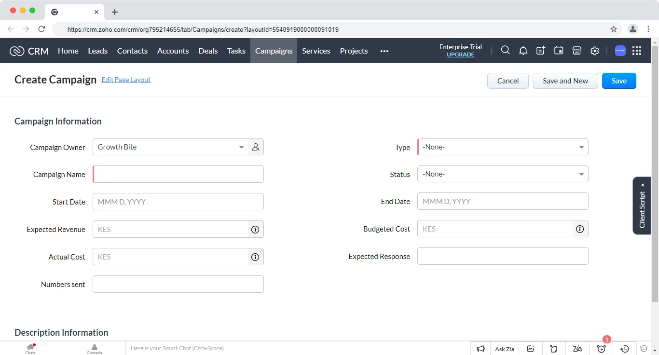Image resolution: width=659 pixels, height=355 pixels.
Task: Open the Status dropdown
Action: tap(503, 174)
